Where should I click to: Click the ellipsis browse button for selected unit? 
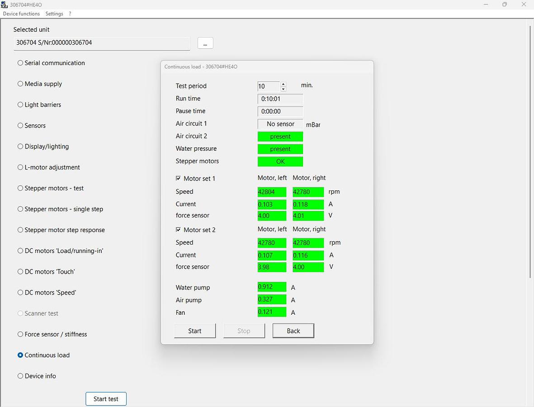(205, 43)
